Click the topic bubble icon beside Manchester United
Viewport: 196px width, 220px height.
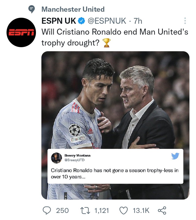(x=32, y=9)
